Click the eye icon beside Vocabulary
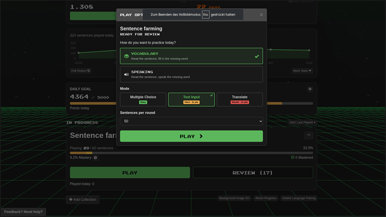386x217 pixels. point(126,56)
